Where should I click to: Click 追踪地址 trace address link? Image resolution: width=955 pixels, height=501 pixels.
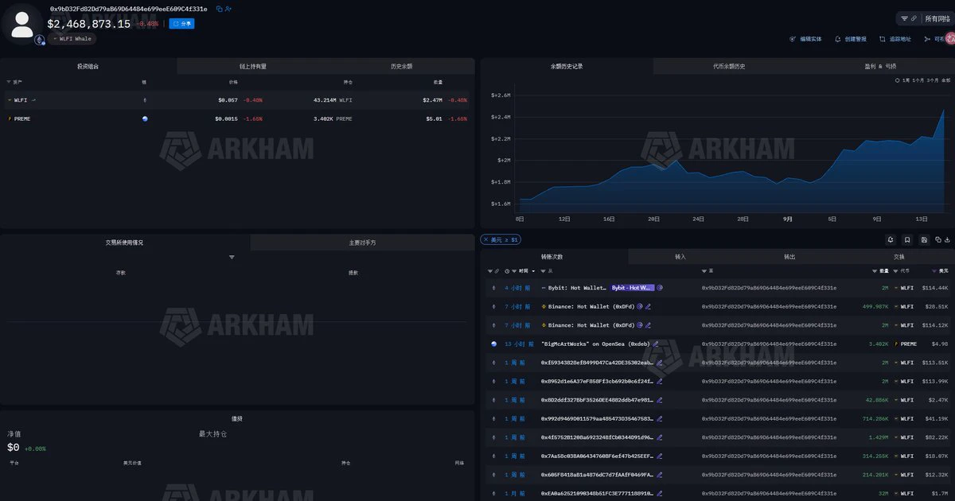[x=900, y=39]
